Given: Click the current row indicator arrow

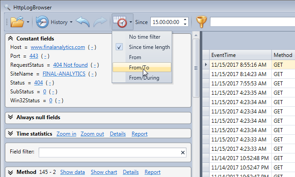Looking at the screenshot, I should click(x=206, y=64).
